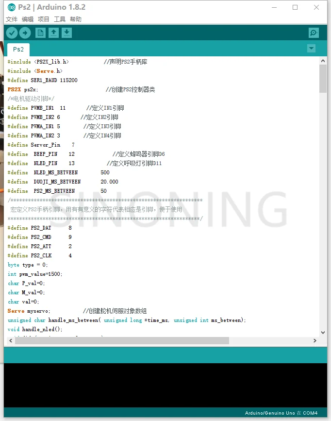Minimize the Arduino window

274,7
